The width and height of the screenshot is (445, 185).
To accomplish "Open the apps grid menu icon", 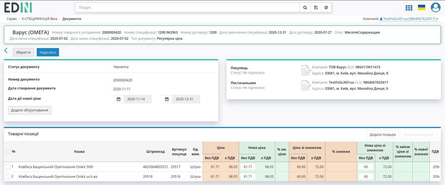I will [x=409, y=8].
